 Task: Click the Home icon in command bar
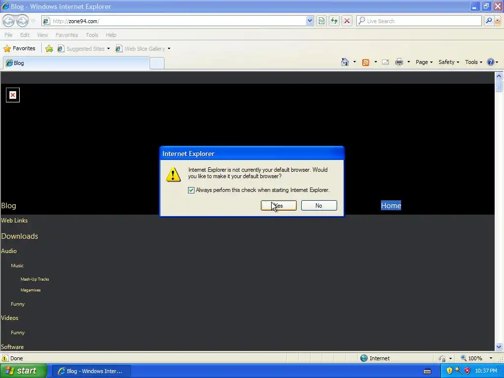point(345,62)
